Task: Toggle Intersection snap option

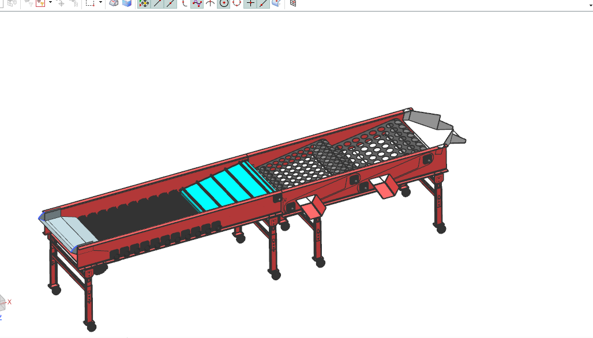Action: (x=211, y=3)
